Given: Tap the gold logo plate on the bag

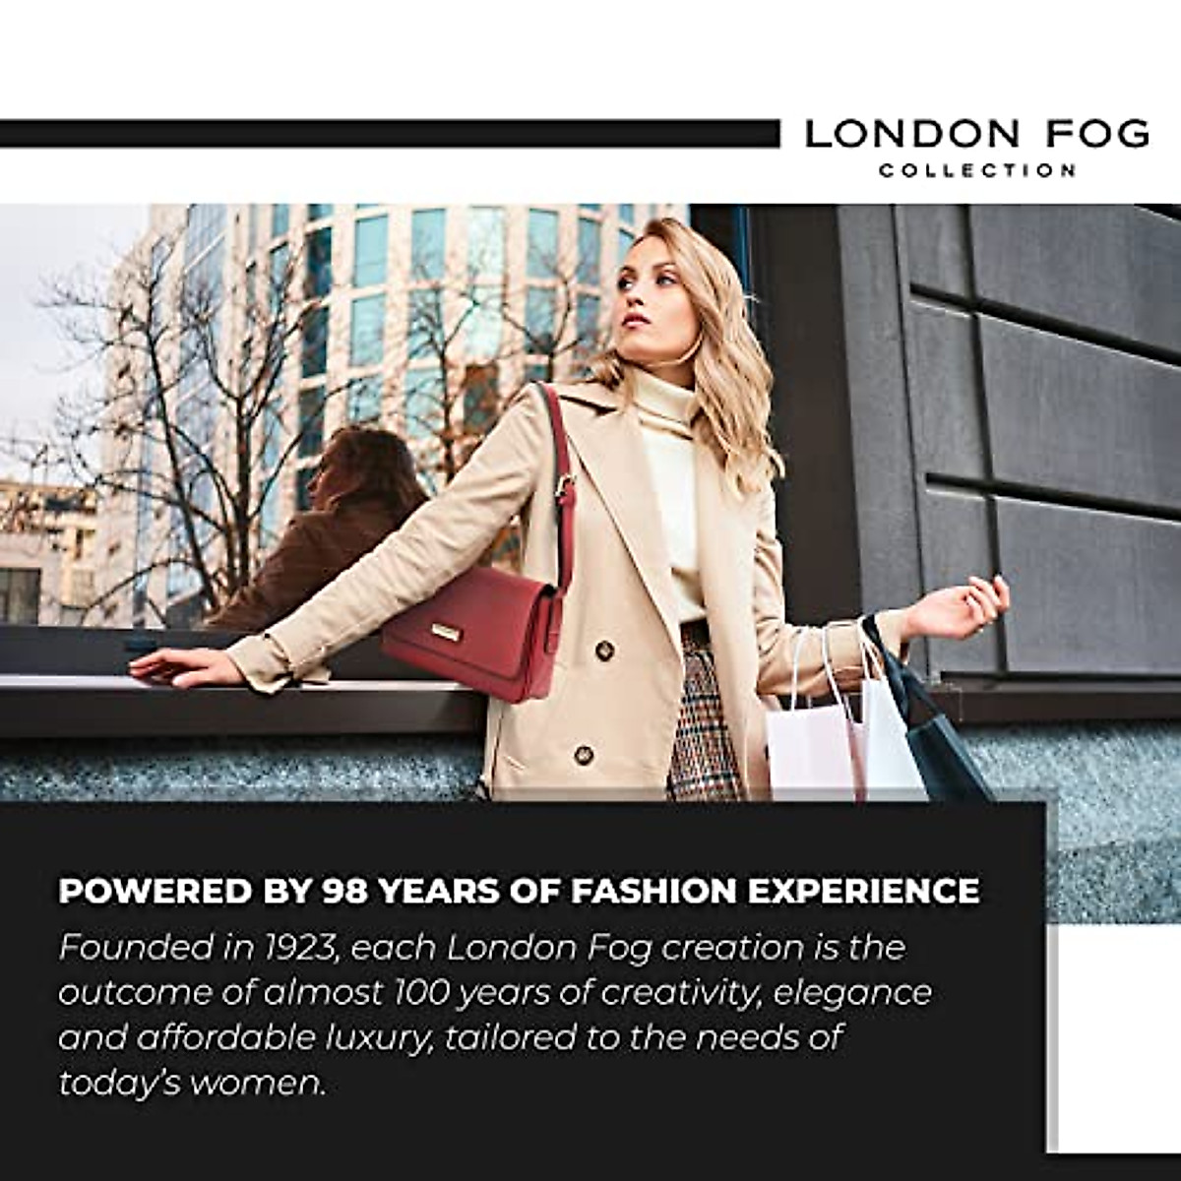Looking at the screenshot, I should point(447,632).
